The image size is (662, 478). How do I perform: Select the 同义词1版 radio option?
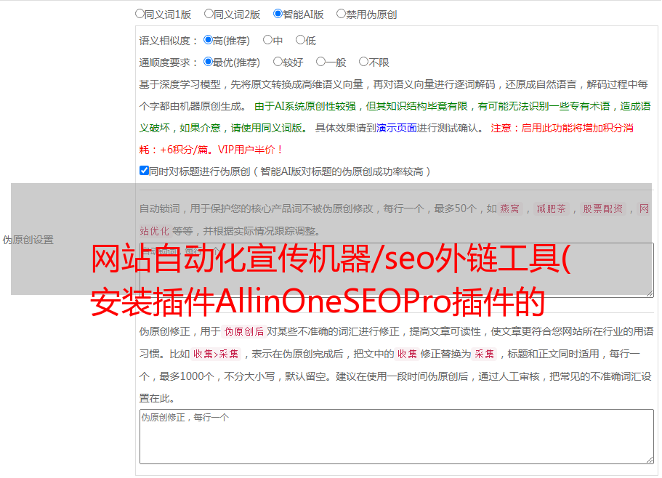coord(140,14)
